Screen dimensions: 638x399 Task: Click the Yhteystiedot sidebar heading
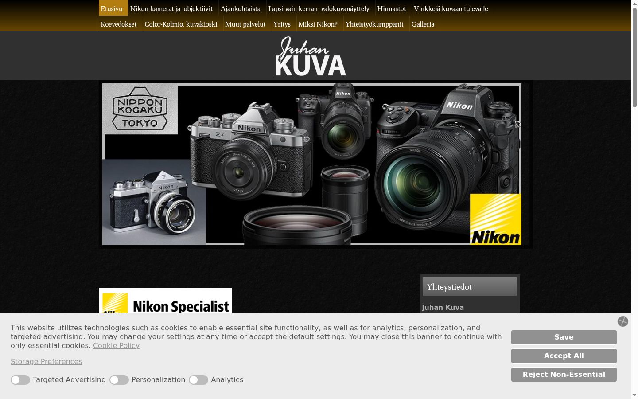click(470, 287)
